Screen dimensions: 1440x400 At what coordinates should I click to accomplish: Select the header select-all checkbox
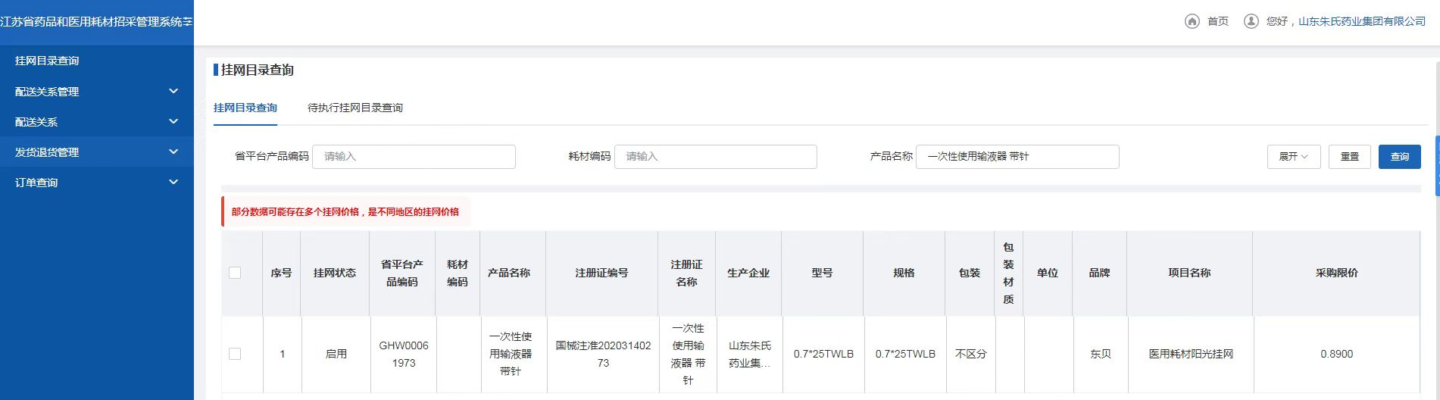coord(235,273)
